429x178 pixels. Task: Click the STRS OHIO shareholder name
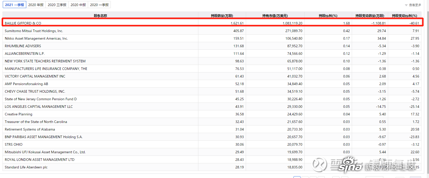(14, 144)
